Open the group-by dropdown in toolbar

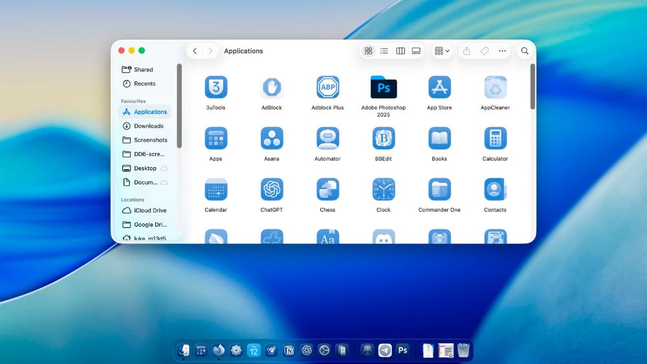point(442,51)
